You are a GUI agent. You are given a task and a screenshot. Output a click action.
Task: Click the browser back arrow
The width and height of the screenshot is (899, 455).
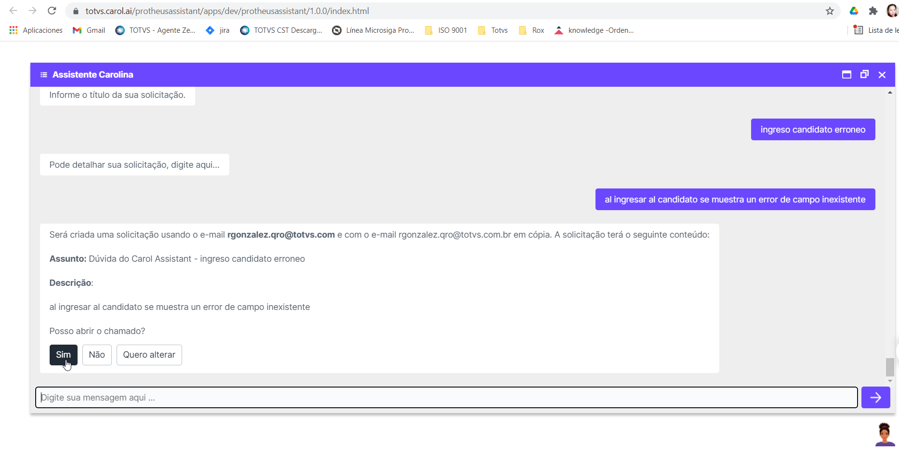13,11
